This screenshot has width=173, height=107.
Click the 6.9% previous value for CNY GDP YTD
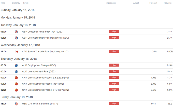click(170, 90)
